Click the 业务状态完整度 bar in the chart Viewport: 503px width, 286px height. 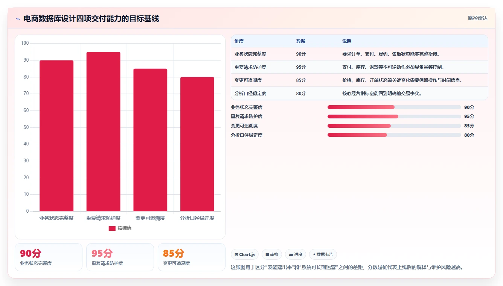(56, 136)
